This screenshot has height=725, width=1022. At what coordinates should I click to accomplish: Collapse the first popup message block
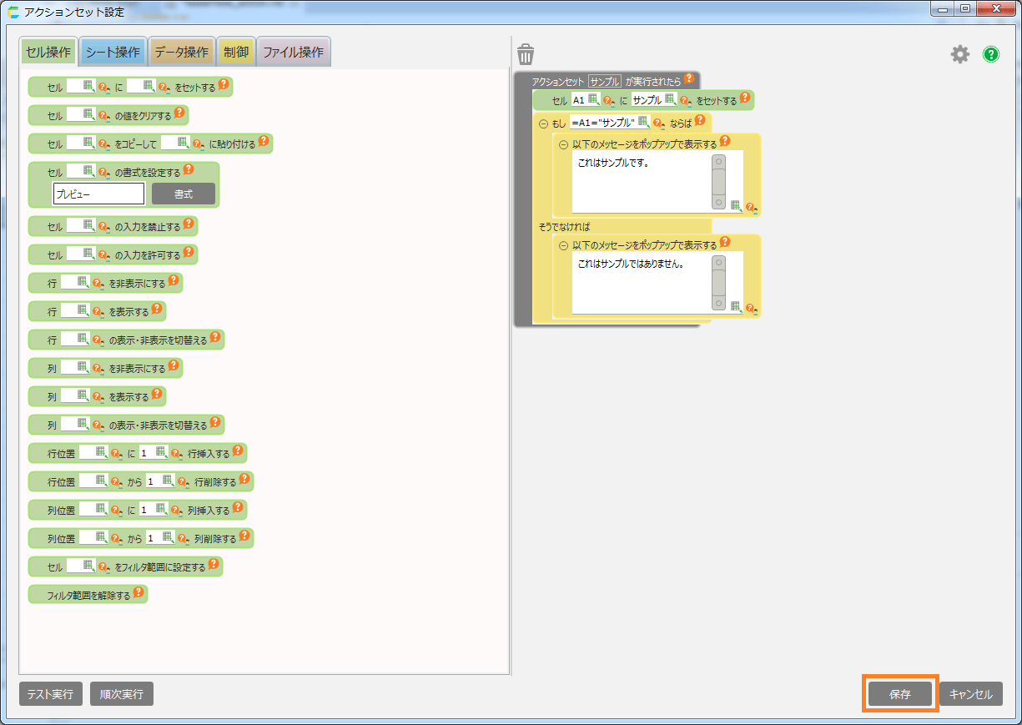tap(563, 144)
